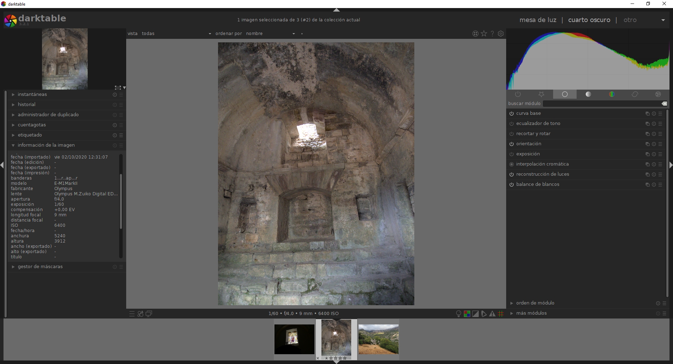This screenshot has width=673, height=364.
Task: Reject image using x on filmstrip thumbnail
Action: 318,358
